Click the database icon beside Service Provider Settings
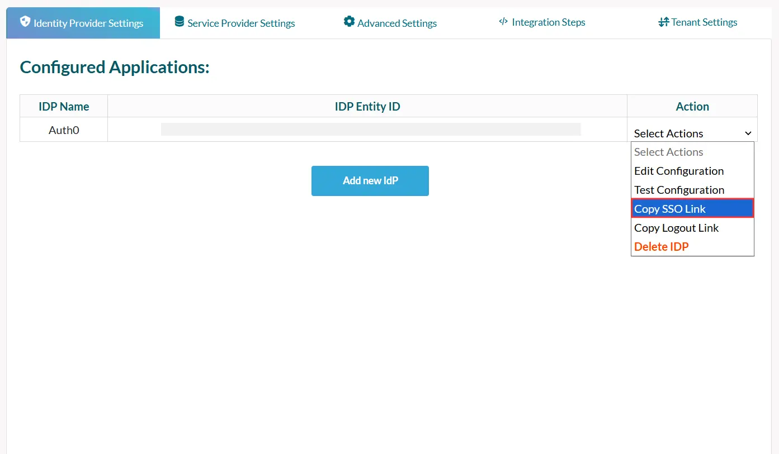 [x=178, y=22]
